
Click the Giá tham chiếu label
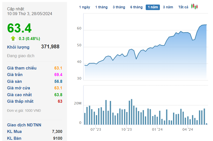[x=22, y=68]
